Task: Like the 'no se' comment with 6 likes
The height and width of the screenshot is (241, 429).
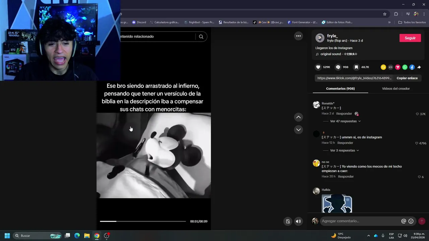Action: (x=419, y=177)
